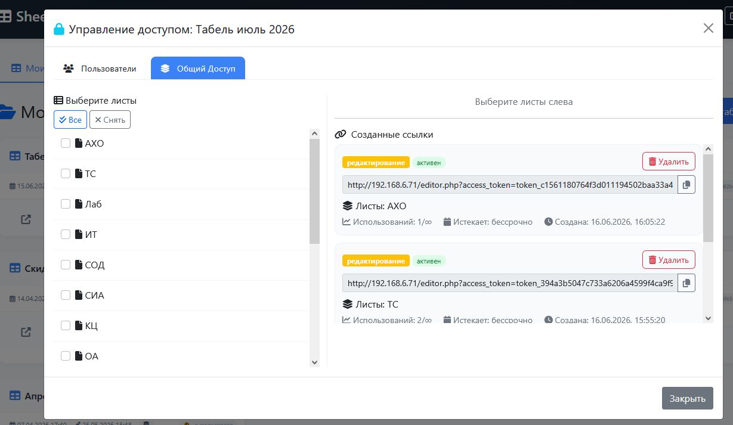Select the СОД sheet checkbox

click(x=66, y=265)
